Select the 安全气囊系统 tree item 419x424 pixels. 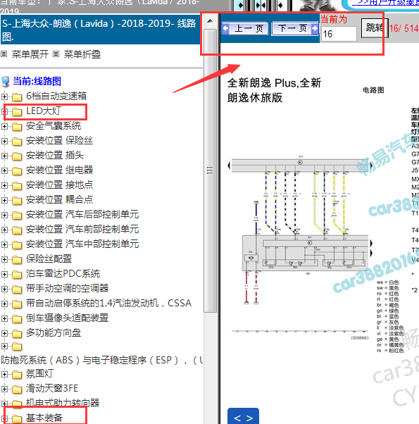click(54, 126)
